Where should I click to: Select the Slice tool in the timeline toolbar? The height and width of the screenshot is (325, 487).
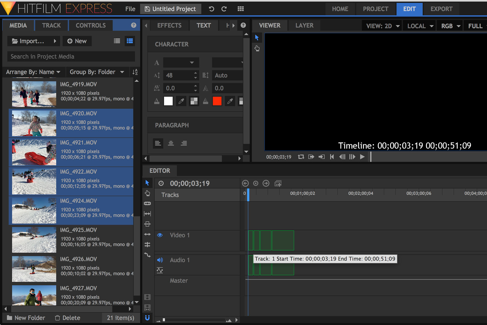(x=147, y=203)
